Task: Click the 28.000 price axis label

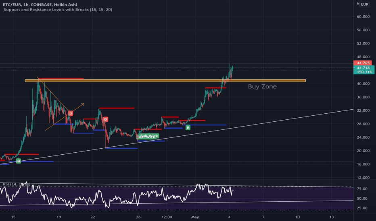Action: point(363,124)
